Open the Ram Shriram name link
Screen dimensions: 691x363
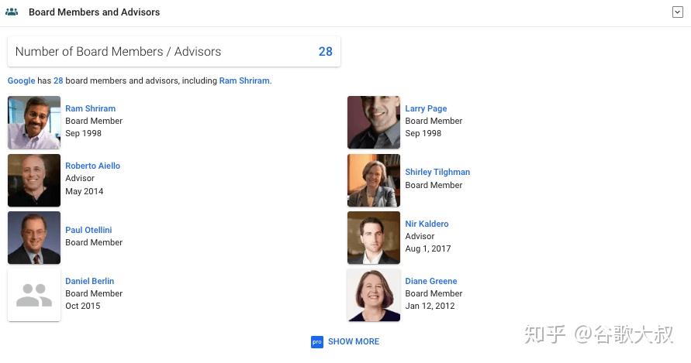pyautogui.click(x=90, y=108)
